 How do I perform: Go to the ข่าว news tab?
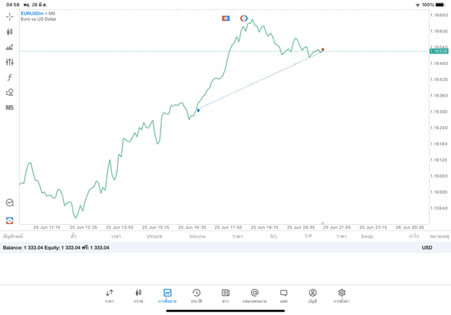(x=225, y=296)
